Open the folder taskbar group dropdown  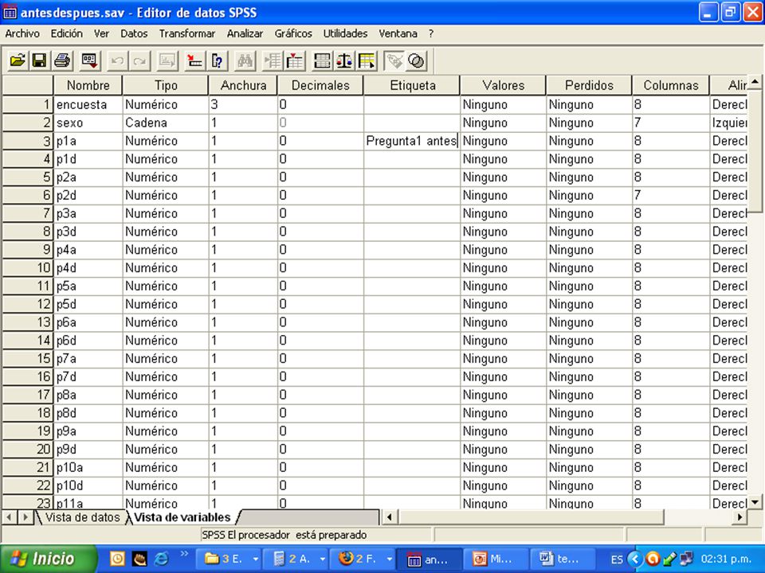pyautogui.click(x=256, y=559)
